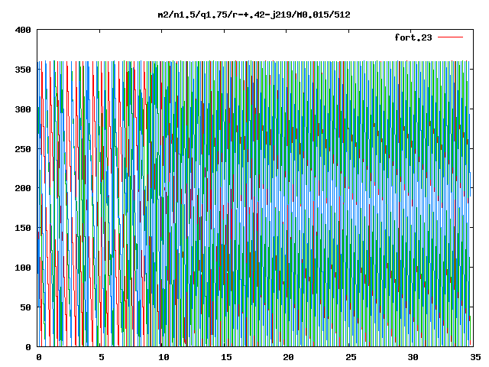Click y-axis label 400
The image size is (489, 367).
point(23,30)
